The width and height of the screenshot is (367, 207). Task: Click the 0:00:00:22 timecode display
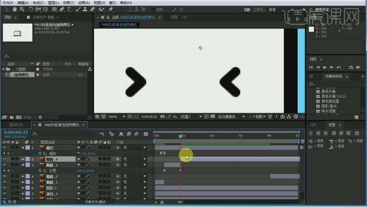[x=16, y=133]
